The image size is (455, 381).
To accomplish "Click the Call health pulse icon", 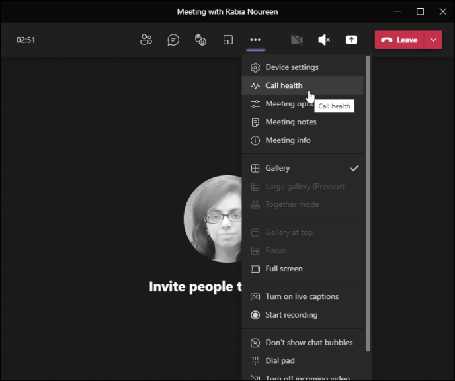I will tap(255, 85).
